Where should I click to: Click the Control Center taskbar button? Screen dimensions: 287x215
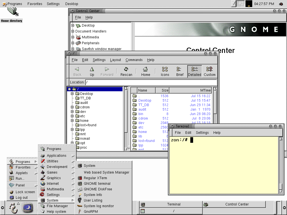[x=237, y=204]
